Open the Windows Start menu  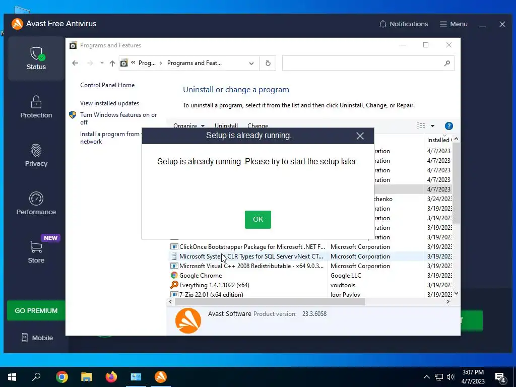[12, 377]
